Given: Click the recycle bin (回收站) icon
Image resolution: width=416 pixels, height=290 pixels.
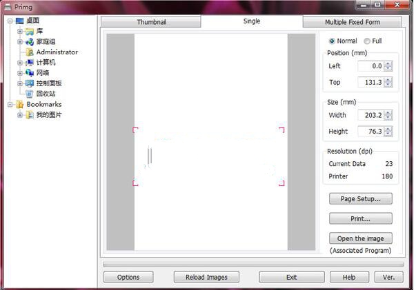Looking at the screenshot, I should (30, 94).
